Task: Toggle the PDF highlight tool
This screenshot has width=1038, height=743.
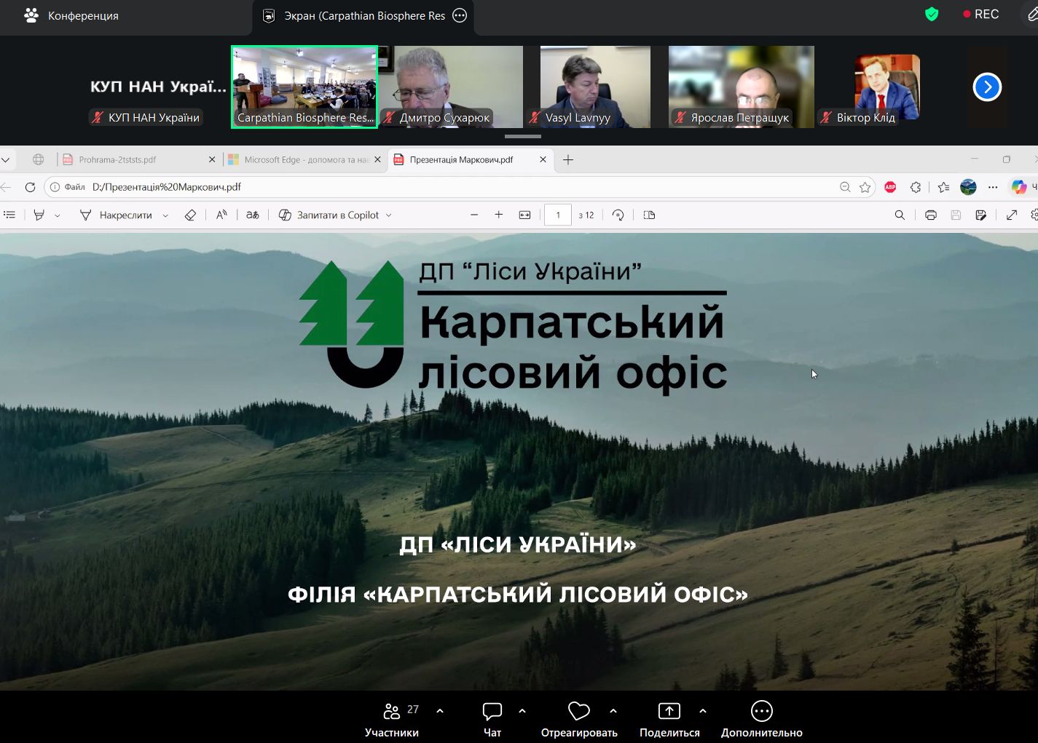Action: [x=39, y=215]
